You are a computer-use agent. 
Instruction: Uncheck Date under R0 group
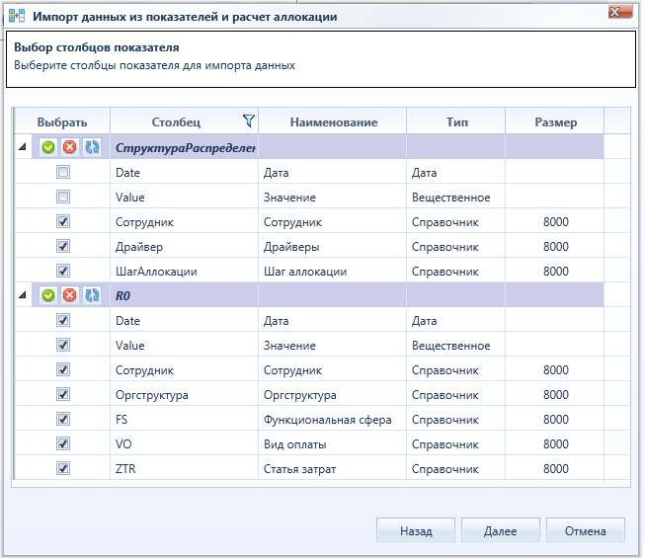point(63,320)
